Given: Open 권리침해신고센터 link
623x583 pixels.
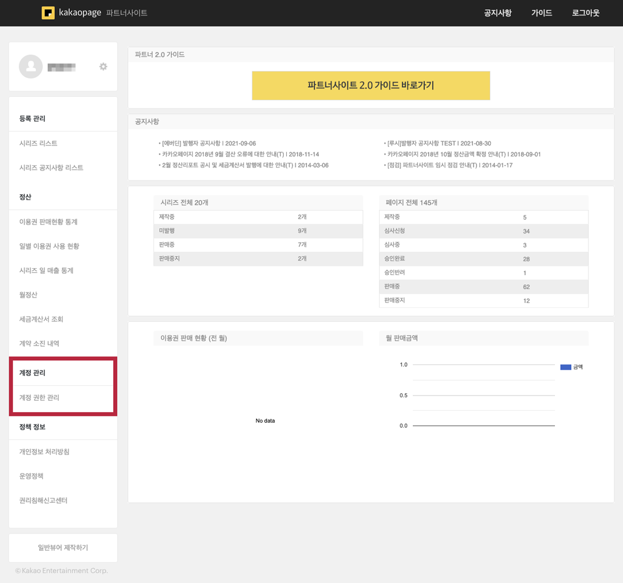Looking at the screenshot, I should [x=43, y=500].
